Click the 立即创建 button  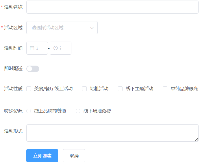click(x=42, y=155)
